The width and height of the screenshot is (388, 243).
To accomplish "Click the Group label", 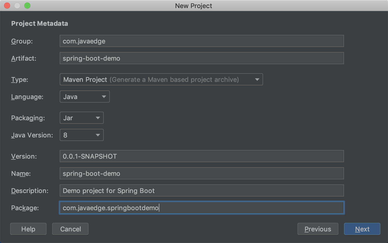I will tap(22, 41).
